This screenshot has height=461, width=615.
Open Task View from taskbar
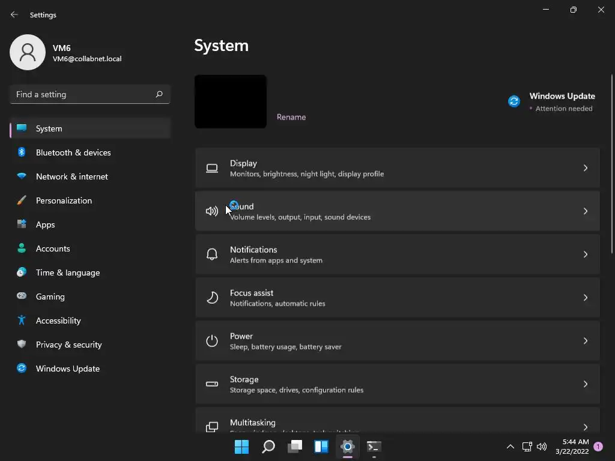[295, 447]
